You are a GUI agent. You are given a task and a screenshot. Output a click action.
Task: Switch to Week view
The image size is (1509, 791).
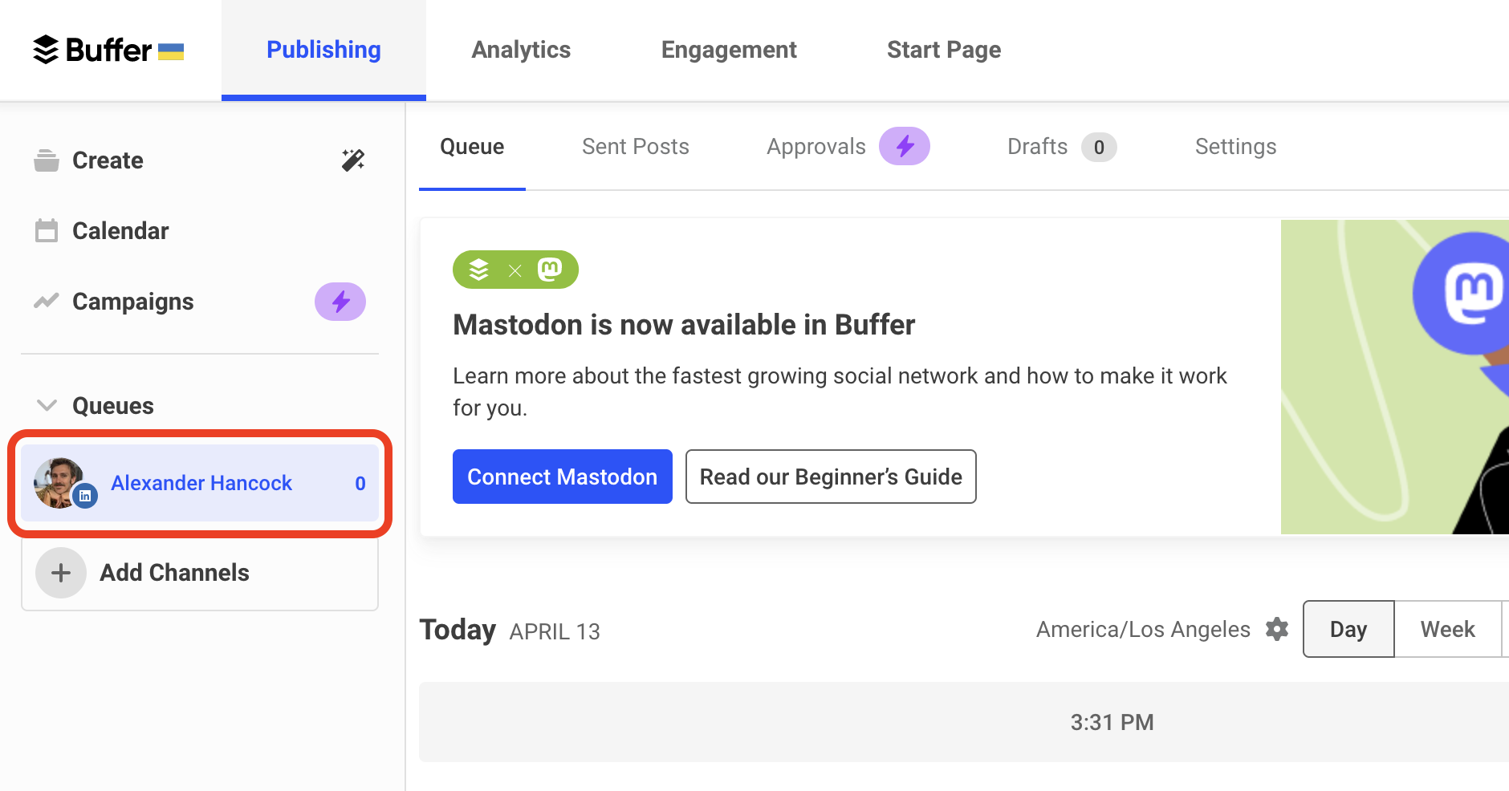click(1448, 629)
